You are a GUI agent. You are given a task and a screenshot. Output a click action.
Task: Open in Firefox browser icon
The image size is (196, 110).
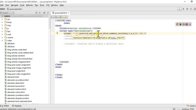click(180, 24)
